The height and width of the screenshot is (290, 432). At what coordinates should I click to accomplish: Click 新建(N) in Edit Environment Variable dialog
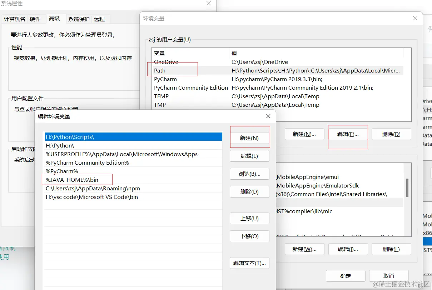249,138
